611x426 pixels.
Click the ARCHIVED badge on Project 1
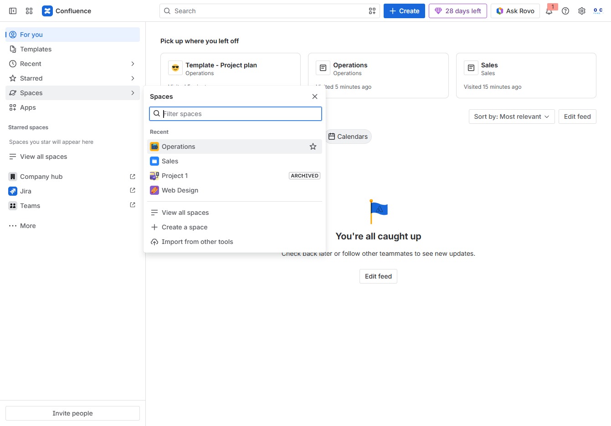pos(305,176)
